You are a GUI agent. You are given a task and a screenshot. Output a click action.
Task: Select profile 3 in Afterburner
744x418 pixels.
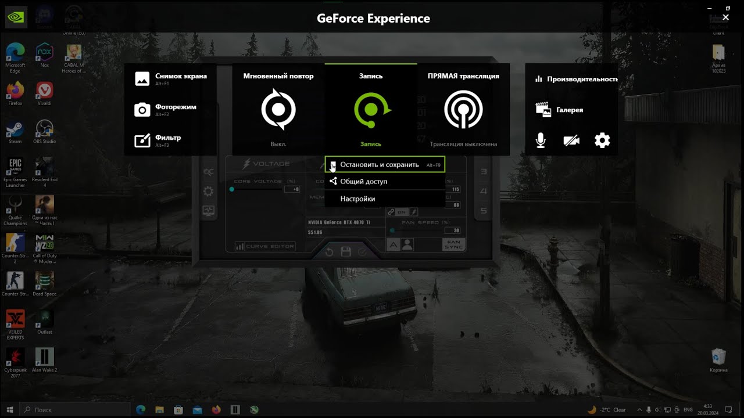(x=483, y=171)
